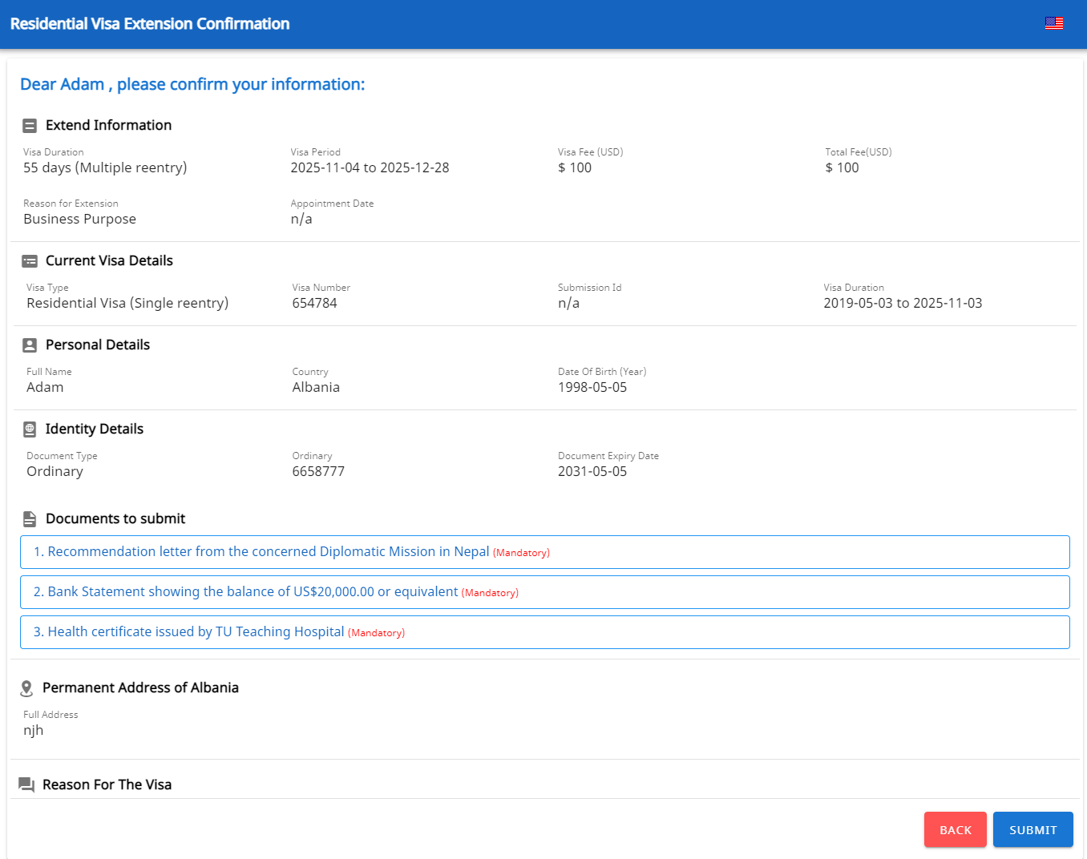Open Health certificate TU Teaching Hospital document
1087x859 pixels.
click(545, 632)
